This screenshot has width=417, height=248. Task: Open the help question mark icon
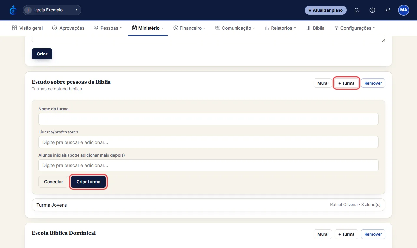tap(372, 10)
